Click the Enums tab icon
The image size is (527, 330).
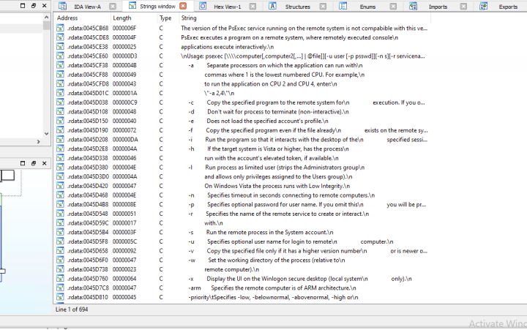point(343,6)
